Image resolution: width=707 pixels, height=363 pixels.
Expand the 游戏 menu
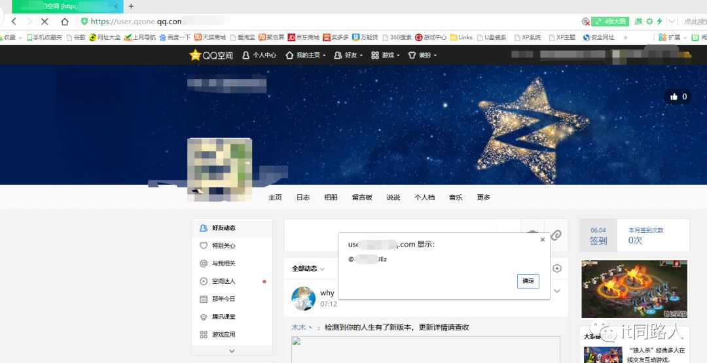pyautogui.click(x=385, y=55)
